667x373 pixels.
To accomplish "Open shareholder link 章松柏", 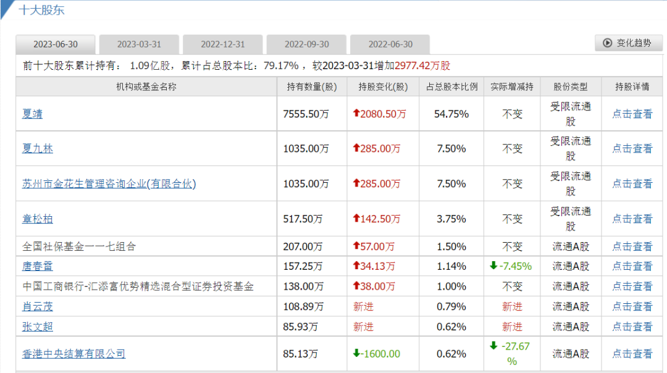I will pos(38,219).
